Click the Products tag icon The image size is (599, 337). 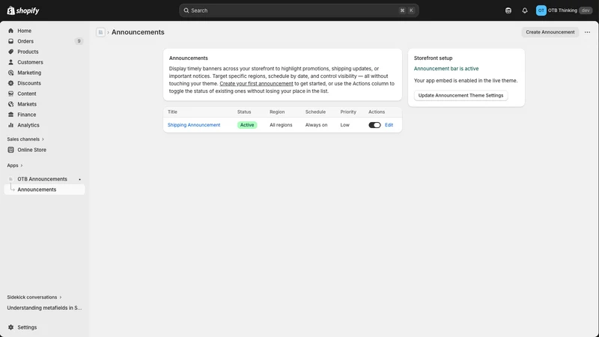(10, 52)
